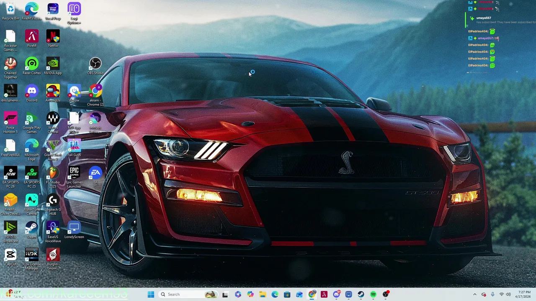Launch the EA SPORTS FC 25 shortcut
Viewport: 536px width, 301px height.
click(x=31, y=177)
